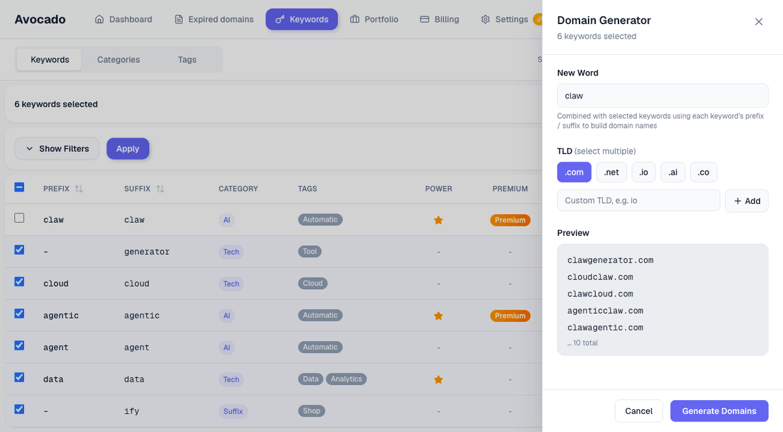
Task: Toggle the .io TLD option
Action: tap(644, 172)
